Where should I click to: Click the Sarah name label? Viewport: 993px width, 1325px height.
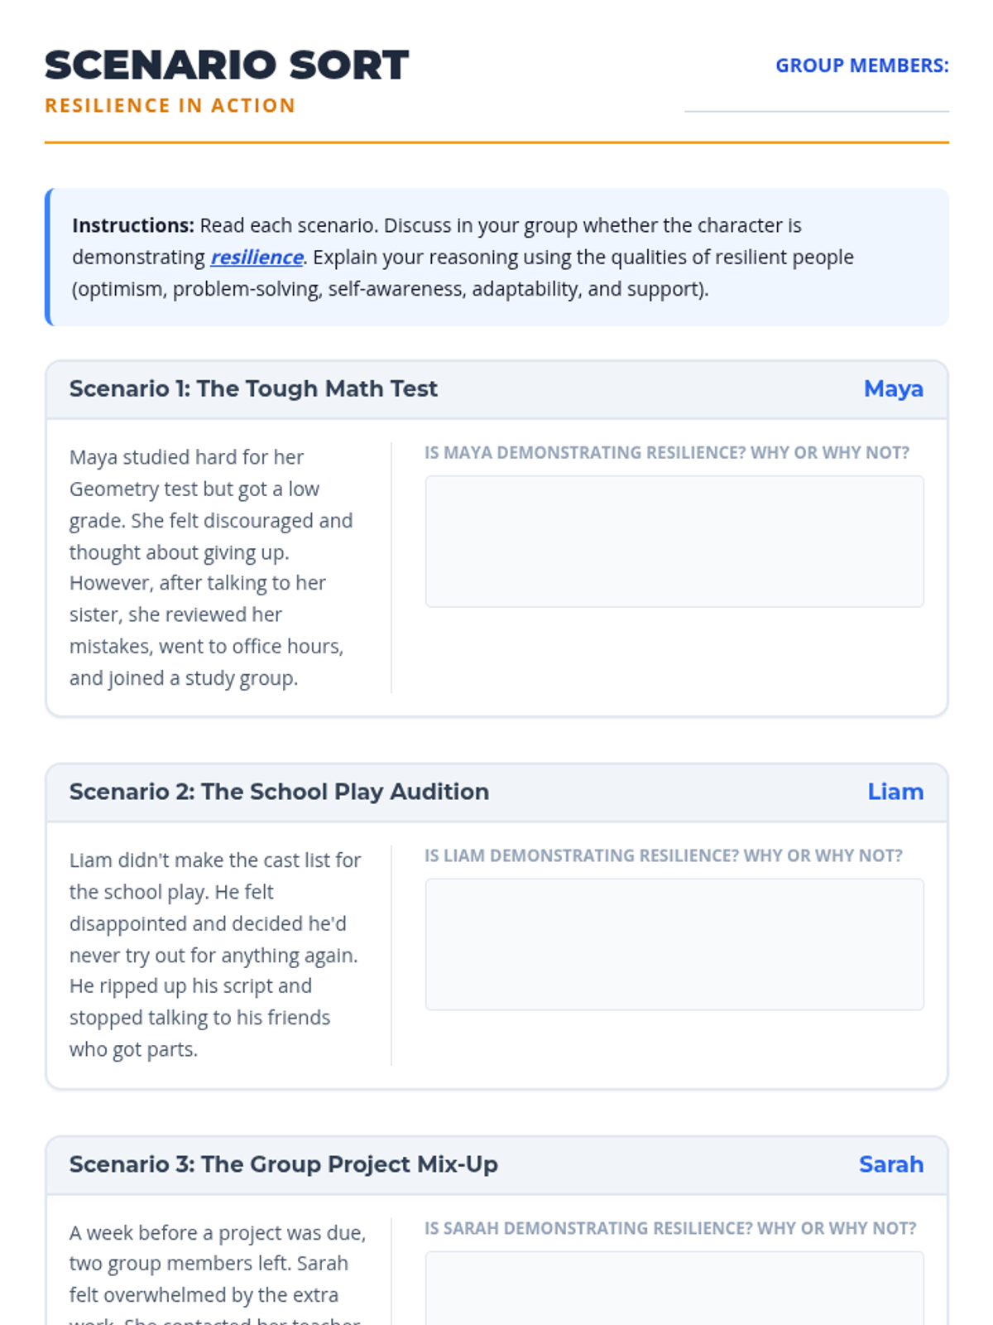point(890,1165)
